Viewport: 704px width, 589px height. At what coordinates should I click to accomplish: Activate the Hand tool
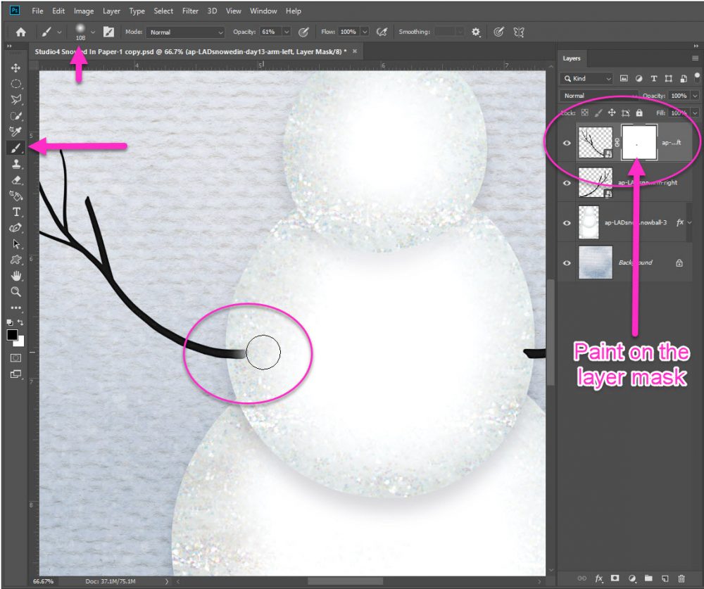click(x=15, y=276)
